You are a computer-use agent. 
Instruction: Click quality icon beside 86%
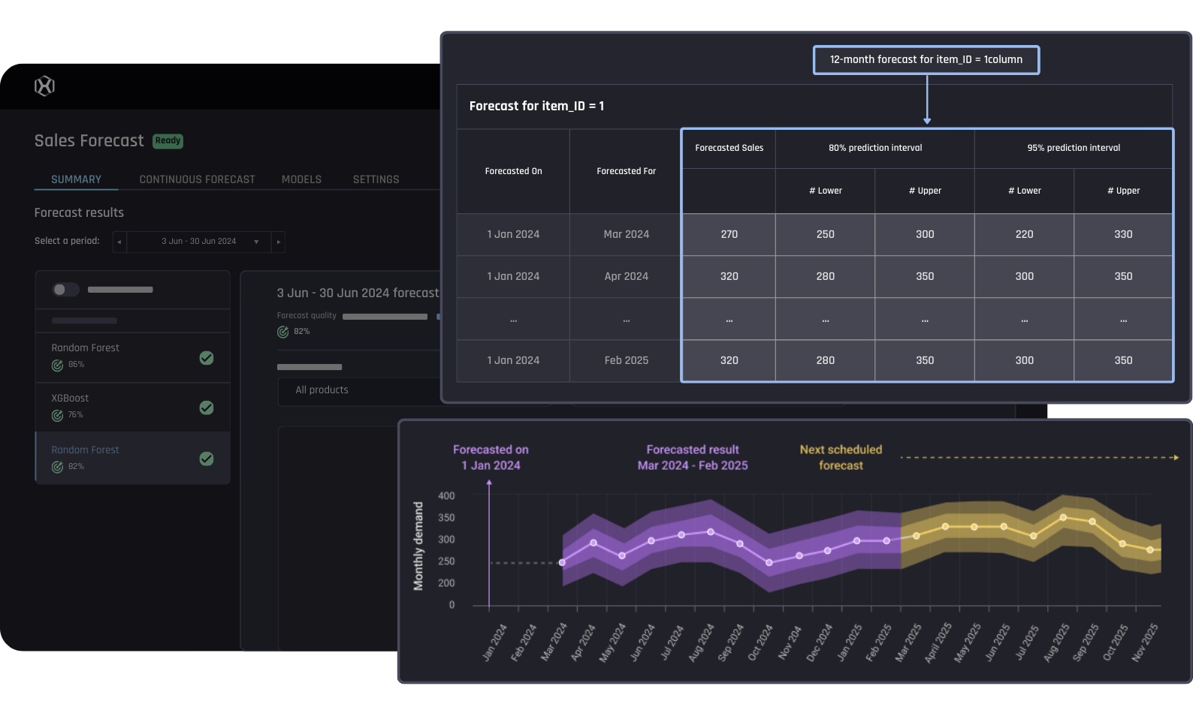(x=57, y=366)
